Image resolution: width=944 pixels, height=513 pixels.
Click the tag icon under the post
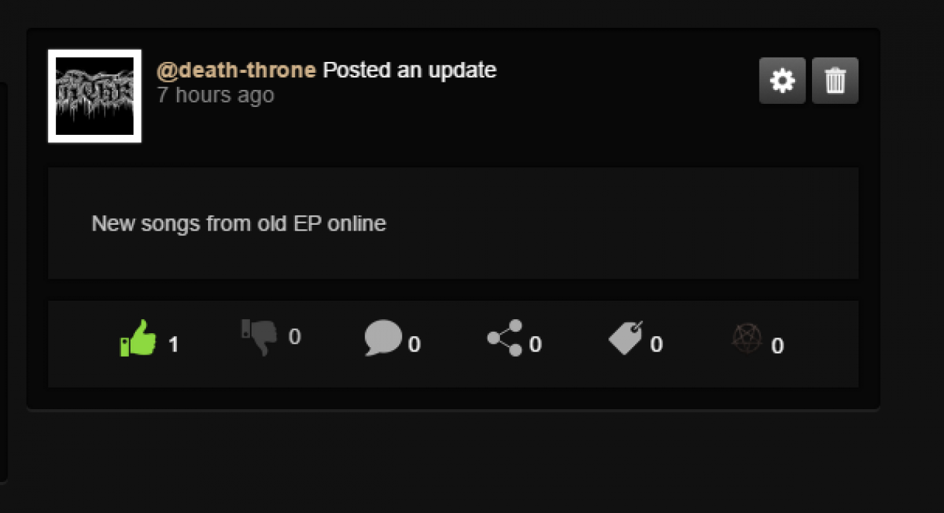click(x=625, y=338)
